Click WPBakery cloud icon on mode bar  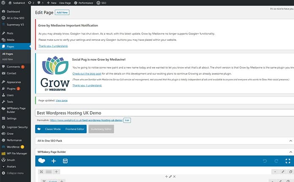point(39,129)
